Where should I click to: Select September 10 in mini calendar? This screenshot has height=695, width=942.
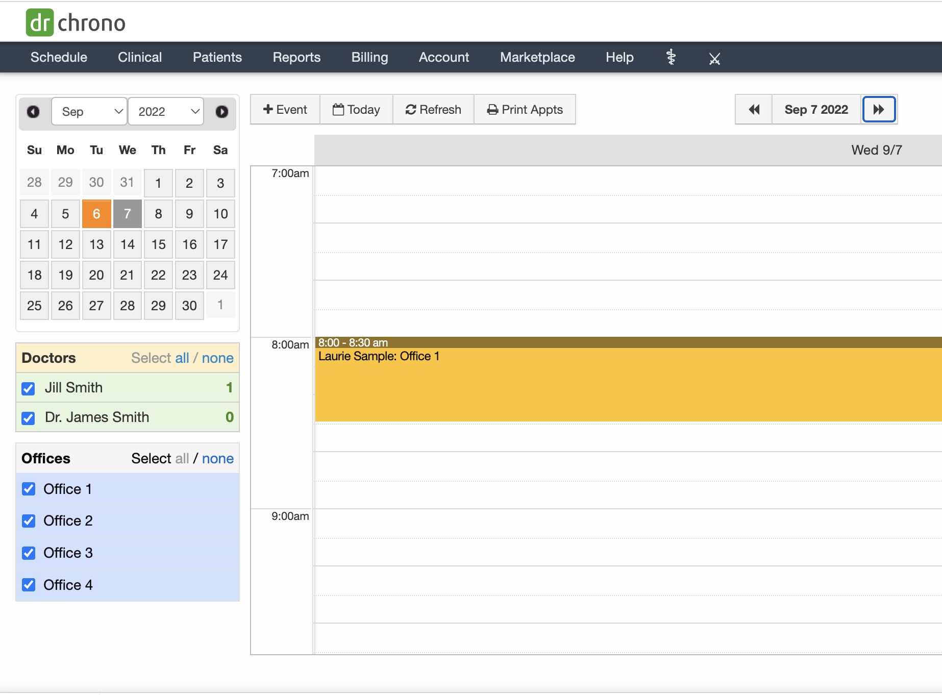[x=220, y=213]
